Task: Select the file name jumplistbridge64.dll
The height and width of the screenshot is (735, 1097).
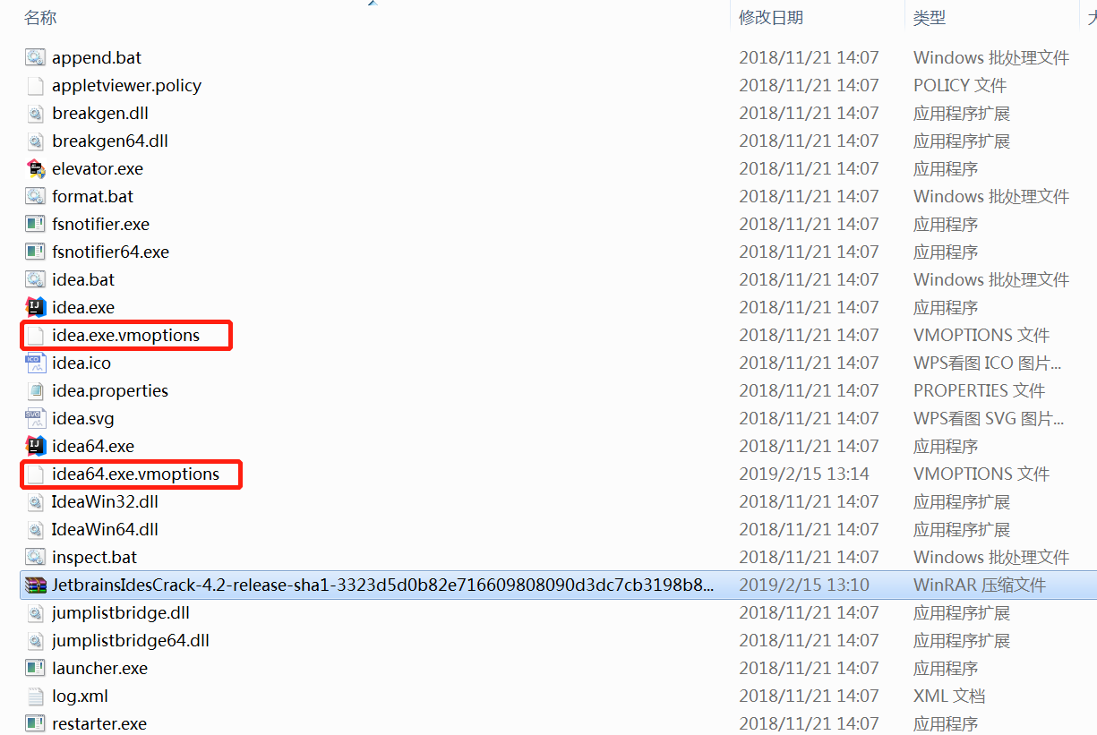Action: pos(131,640)
